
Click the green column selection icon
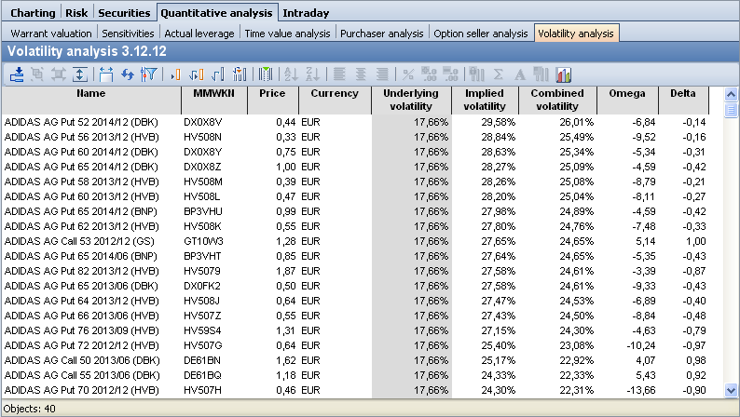coord(266,74)
